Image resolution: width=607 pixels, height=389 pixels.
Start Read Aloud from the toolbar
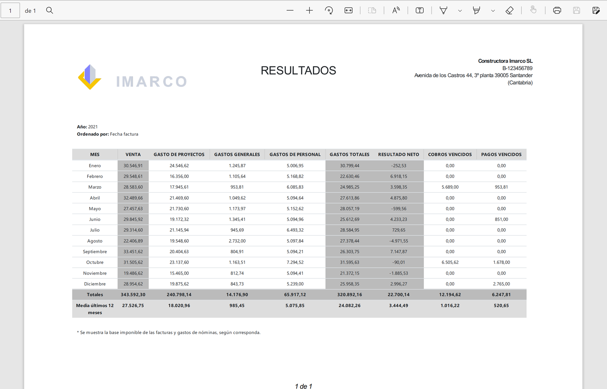click(x=396, y=10)
